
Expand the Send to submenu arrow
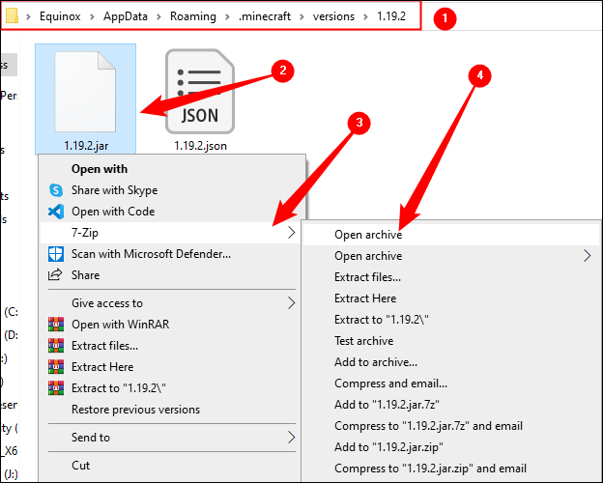coord(291,438)
